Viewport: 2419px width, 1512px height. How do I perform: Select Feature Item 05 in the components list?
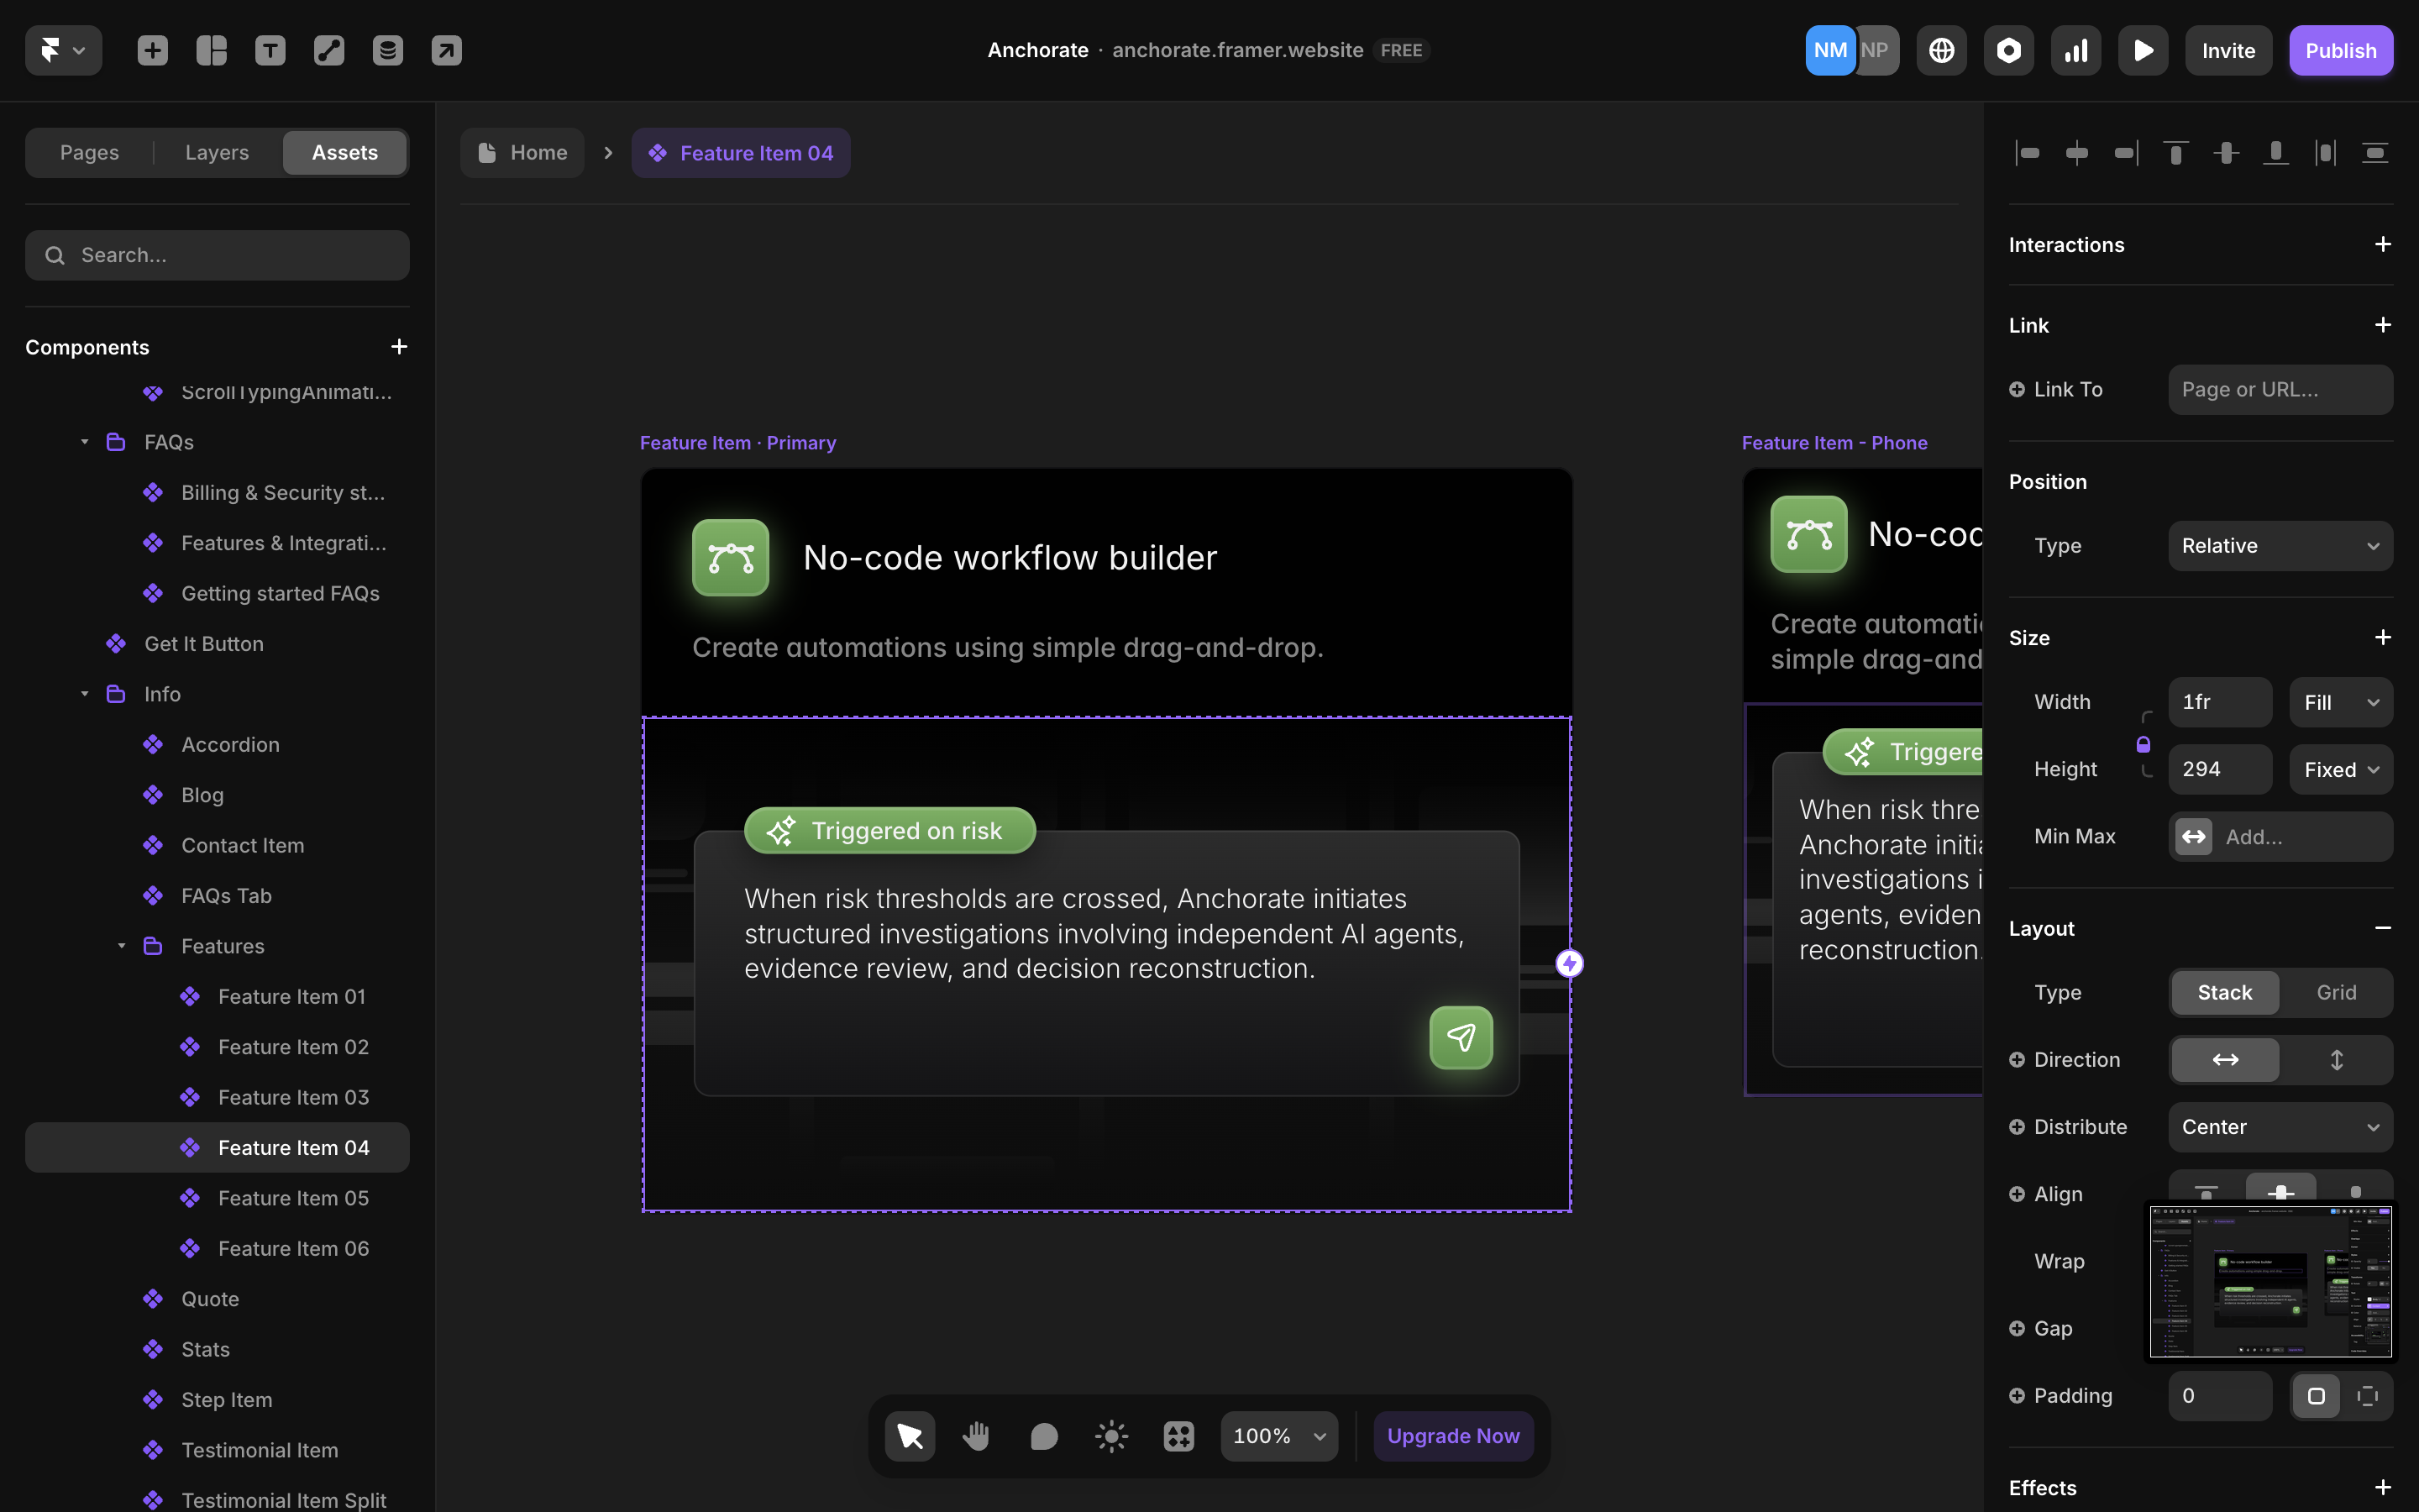coord(293,1197)
